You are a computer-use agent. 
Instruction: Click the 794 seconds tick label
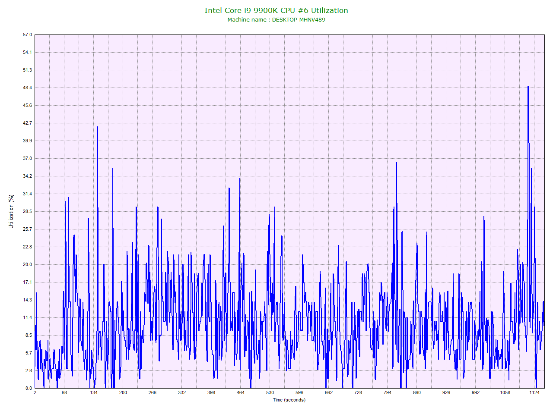pyautogui.click(x=388, y=392)
